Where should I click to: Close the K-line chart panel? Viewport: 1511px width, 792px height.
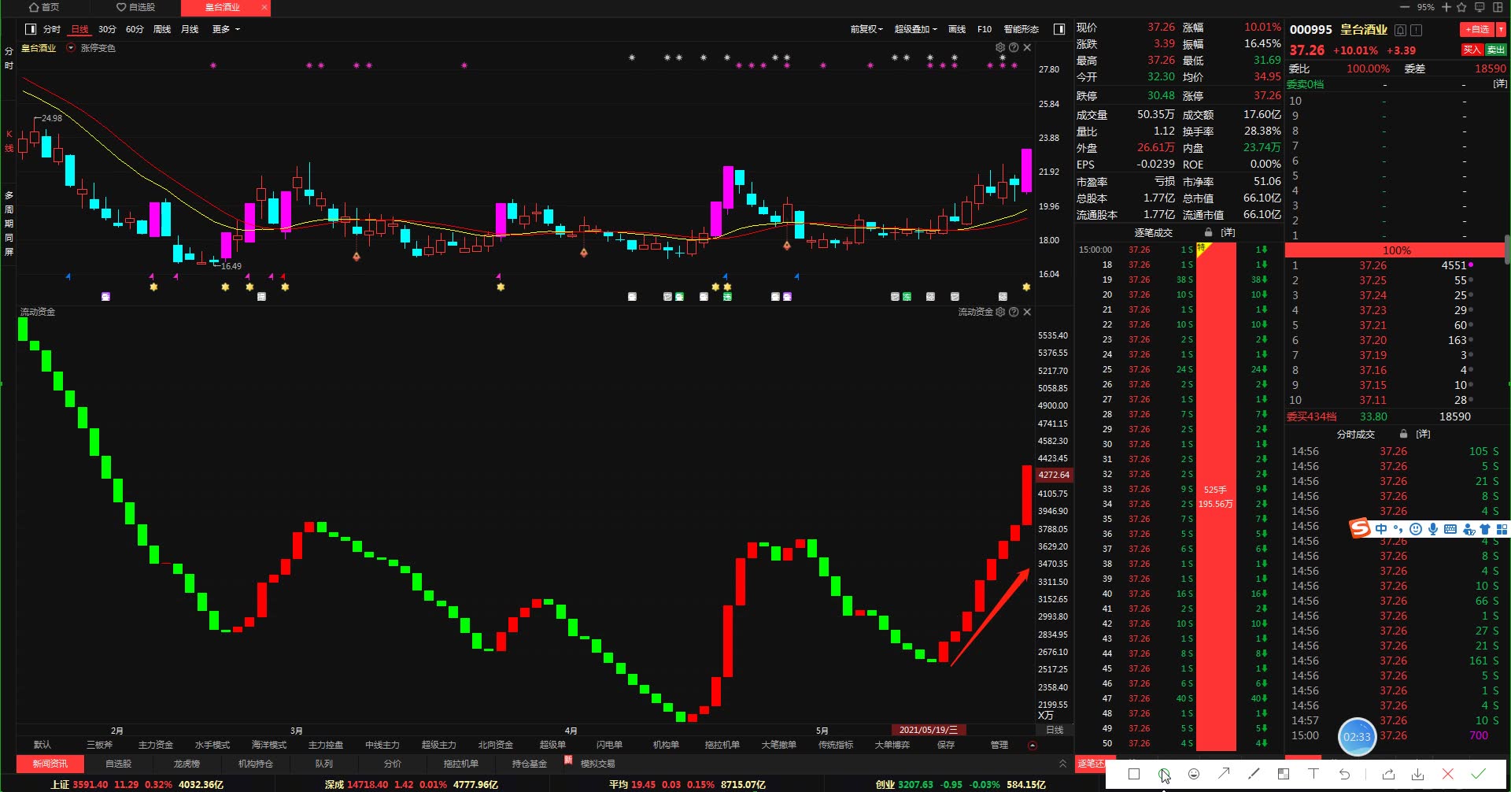point(1027,47)
